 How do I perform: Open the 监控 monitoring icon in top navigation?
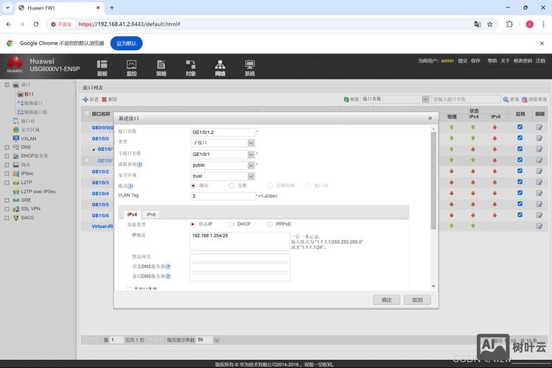pos(132,67)
